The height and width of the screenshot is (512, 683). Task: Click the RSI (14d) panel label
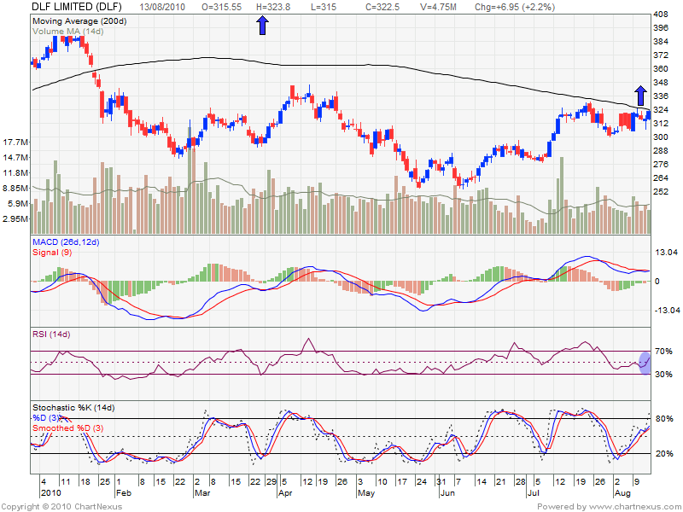[53, 335]
